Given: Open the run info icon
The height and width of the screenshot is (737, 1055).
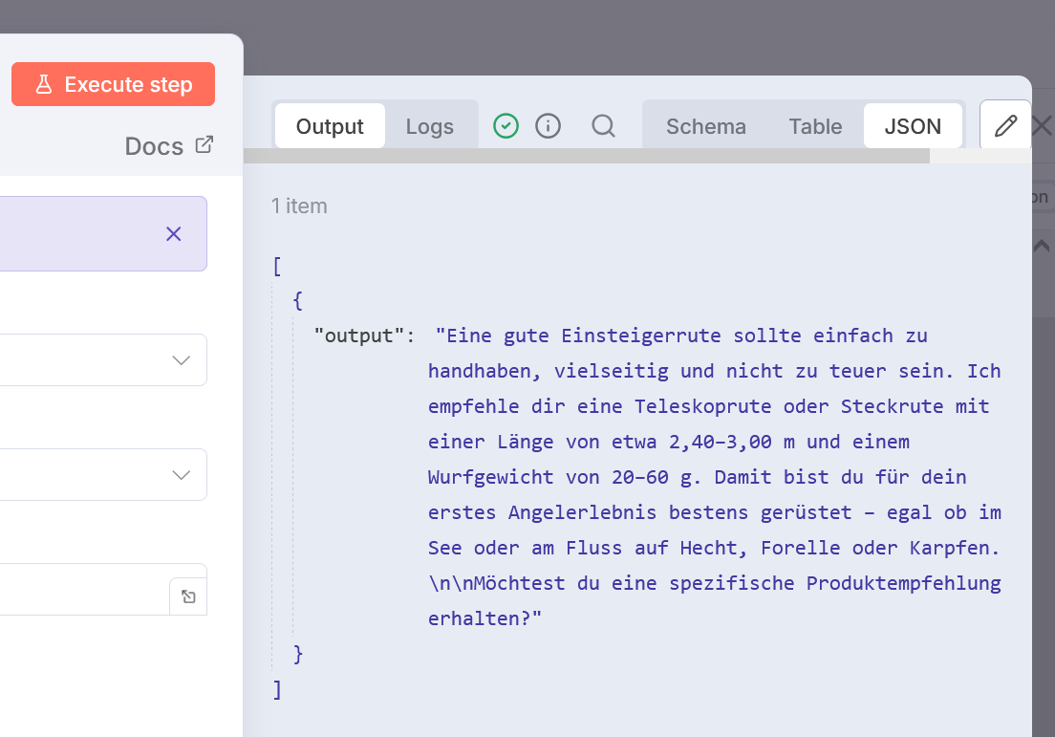Looking at the screenshot, I should click(547, 125).
